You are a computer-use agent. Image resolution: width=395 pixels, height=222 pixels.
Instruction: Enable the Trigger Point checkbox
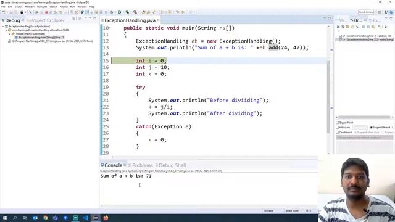coord(338,123)
